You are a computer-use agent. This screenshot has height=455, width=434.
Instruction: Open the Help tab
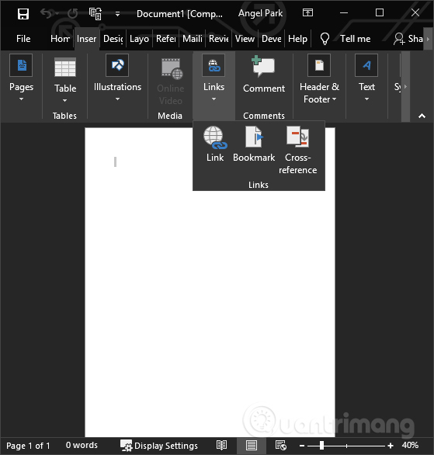pyautogui.click(x=297, y=39)
